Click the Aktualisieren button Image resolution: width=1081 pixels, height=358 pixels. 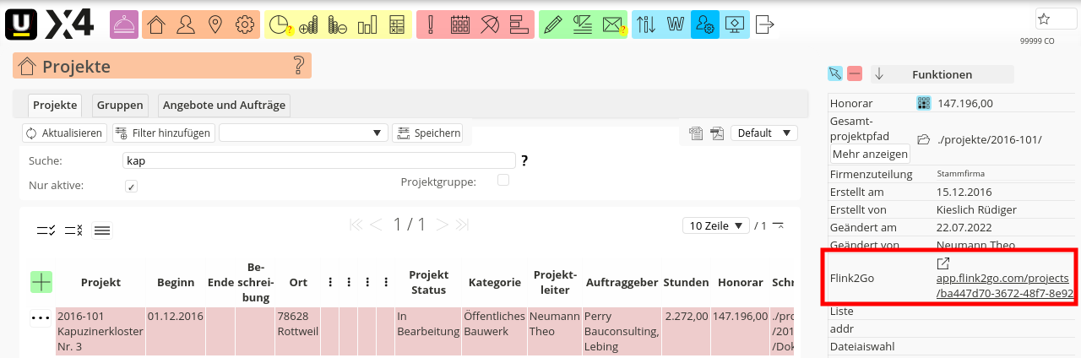point(64,133)
